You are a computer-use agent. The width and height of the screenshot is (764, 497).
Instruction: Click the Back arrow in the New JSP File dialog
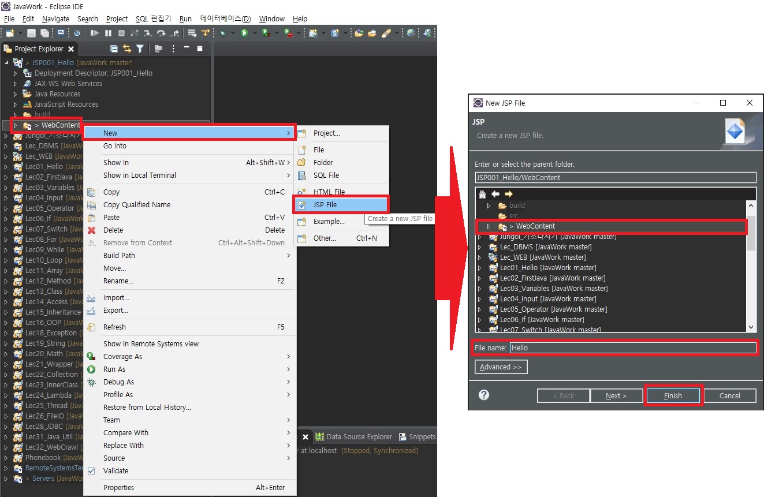[x=495, y=194]
